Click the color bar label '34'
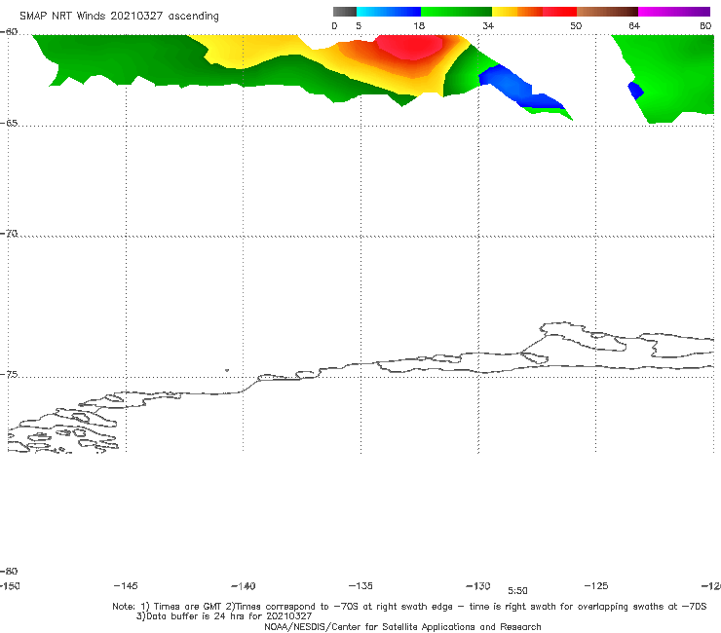 (x=488, y=25)
